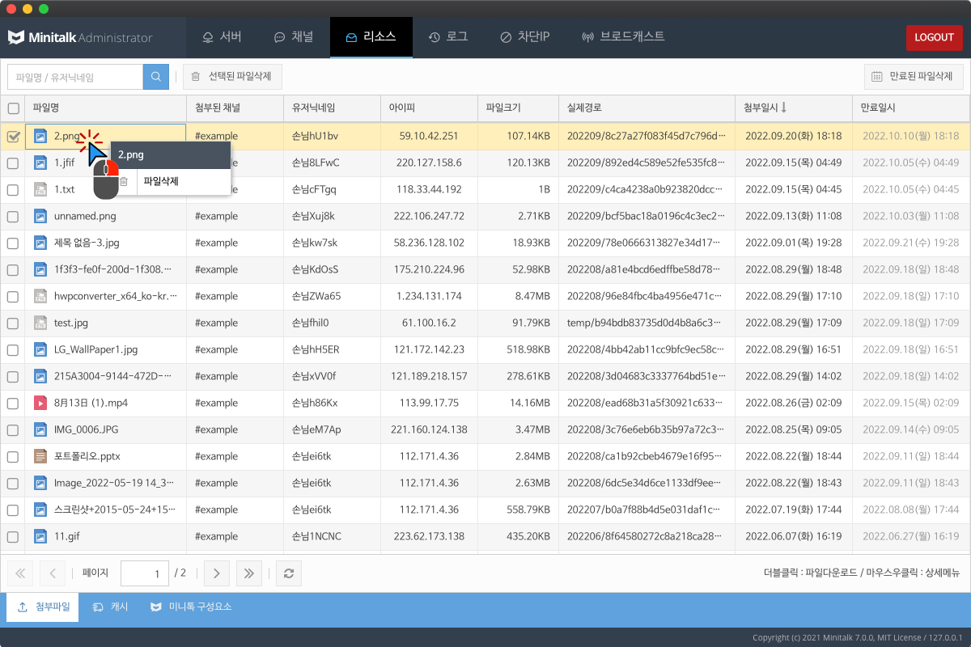Click the 11.gif file icon
The width and height of the screenshot is (971, 647).
pos(40,536)
